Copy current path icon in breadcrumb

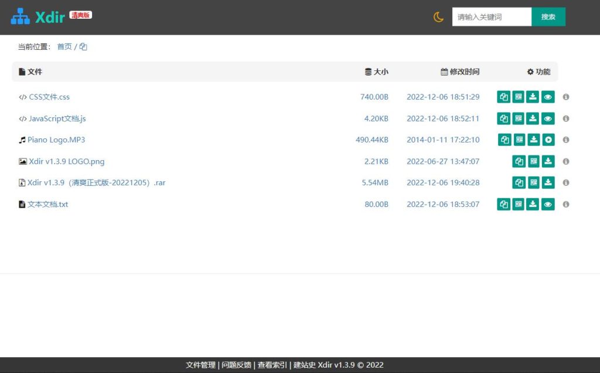[83, 47]
